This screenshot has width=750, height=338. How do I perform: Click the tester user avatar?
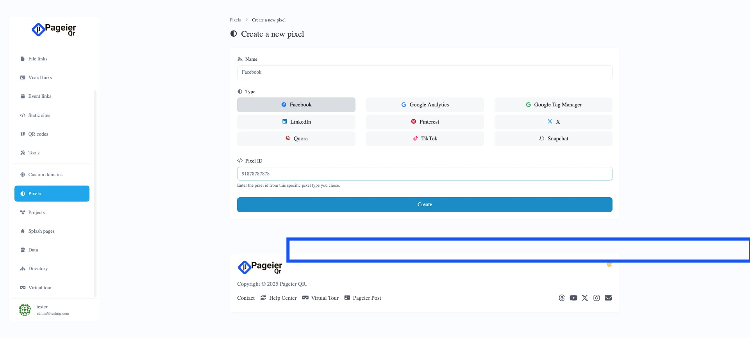pyautogui.click(x=25, y=310)
